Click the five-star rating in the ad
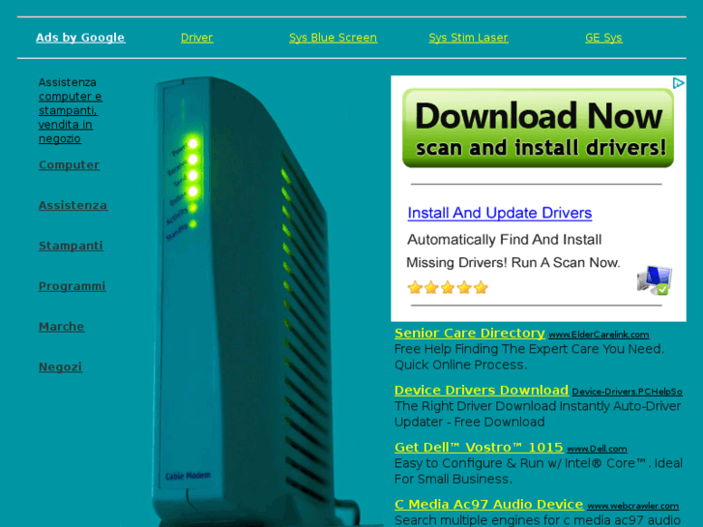703x527 pixels. click(448, 287)
